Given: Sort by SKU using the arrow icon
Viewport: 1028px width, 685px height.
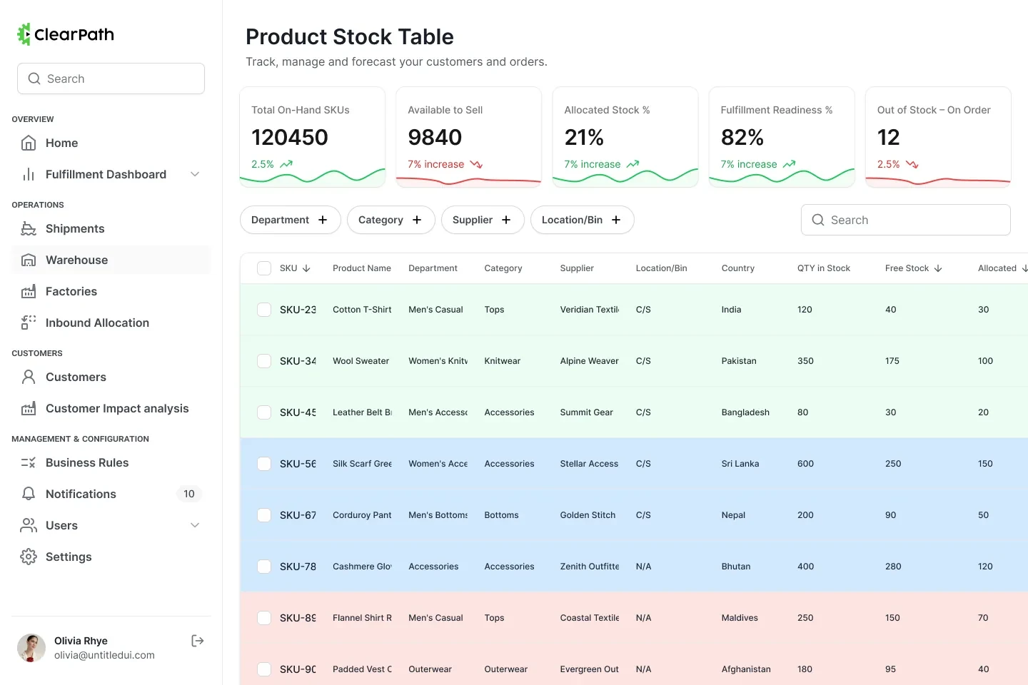Looking at the screenshot, I should click(x=306, y=268).
